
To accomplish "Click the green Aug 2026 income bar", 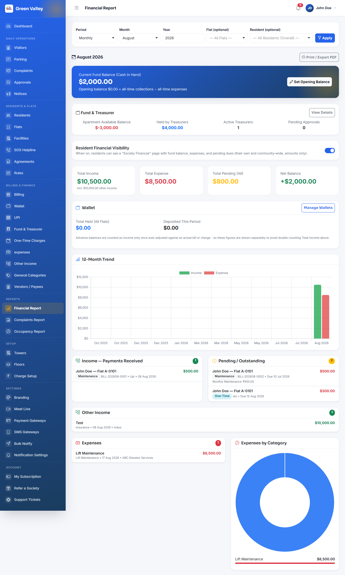I will click(x=317, y=312).
